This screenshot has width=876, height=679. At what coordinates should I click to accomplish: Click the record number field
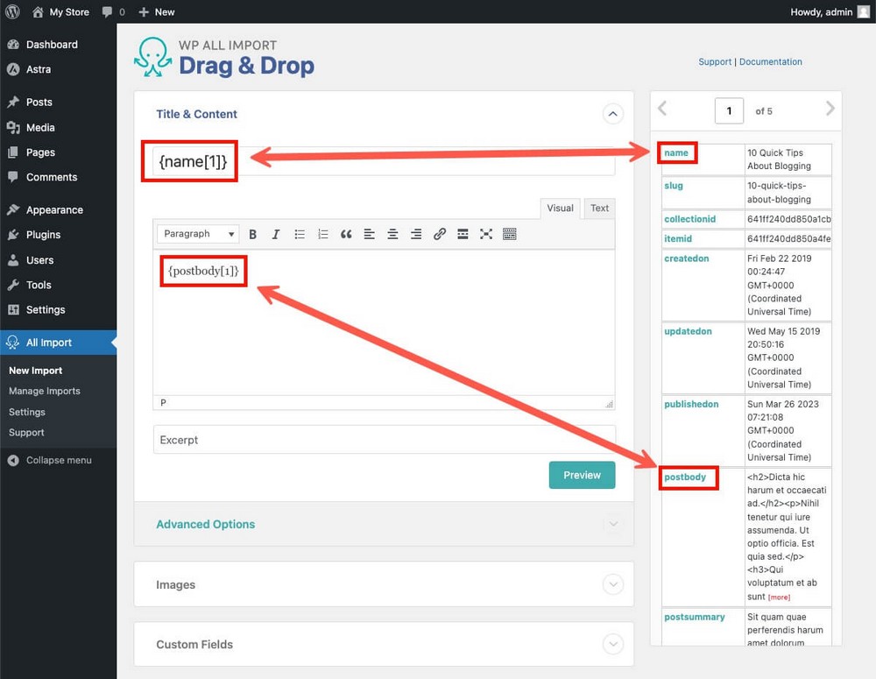[729, 110]
